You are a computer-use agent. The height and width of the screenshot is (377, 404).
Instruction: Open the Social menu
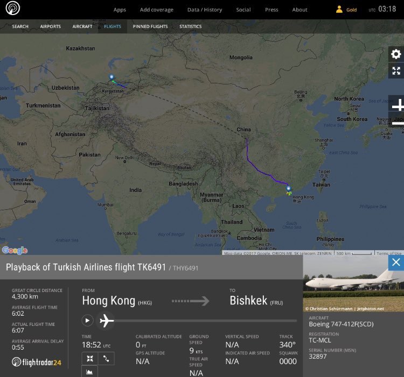(243, 10)
